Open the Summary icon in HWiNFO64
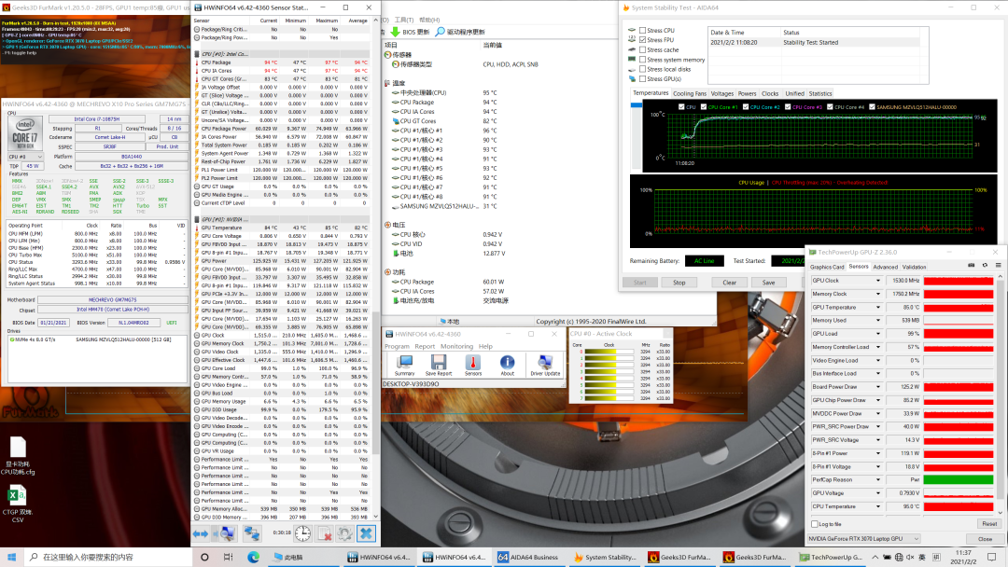 click(404, 363)
